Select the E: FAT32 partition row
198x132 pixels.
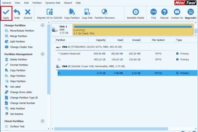coord(127,73)
